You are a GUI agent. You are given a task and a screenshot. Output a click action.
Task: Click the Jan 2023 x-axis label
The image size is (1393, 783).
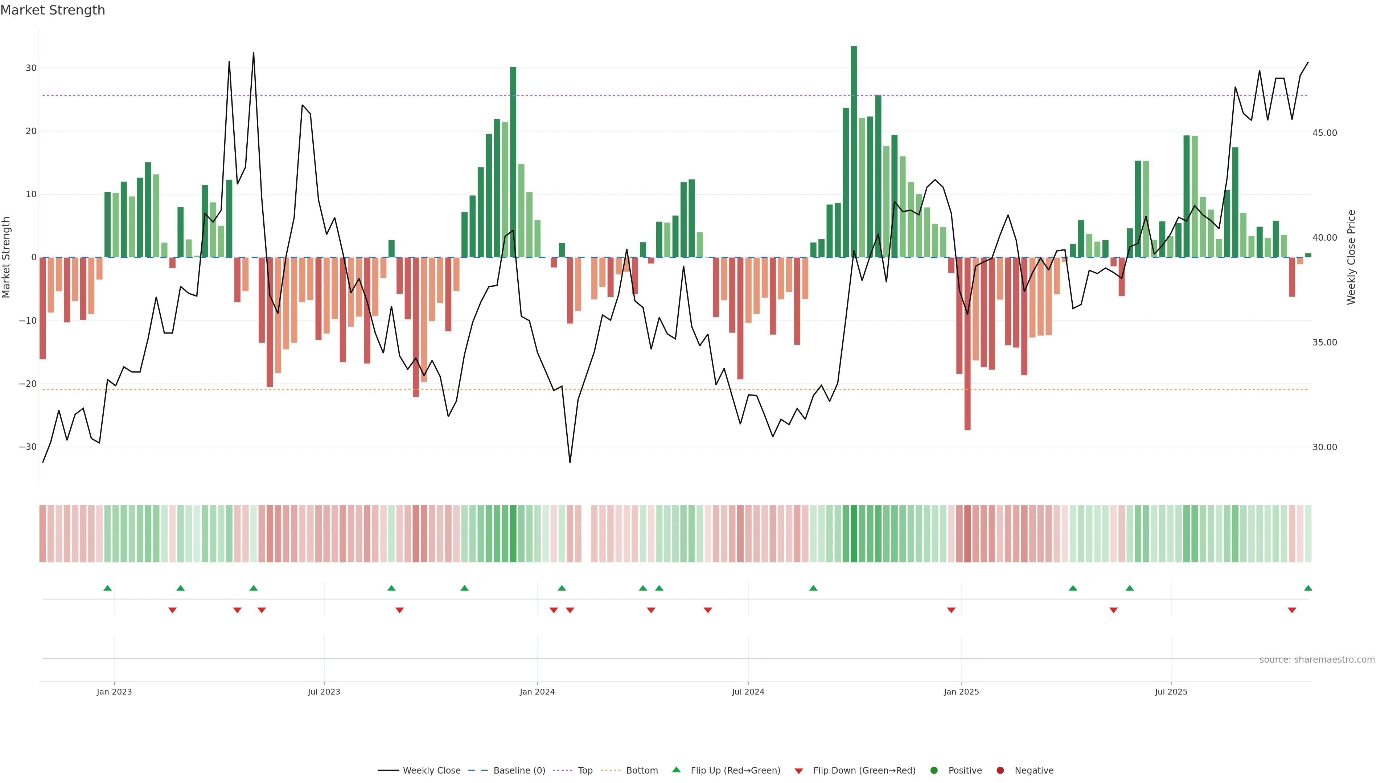tap(114, 692)
